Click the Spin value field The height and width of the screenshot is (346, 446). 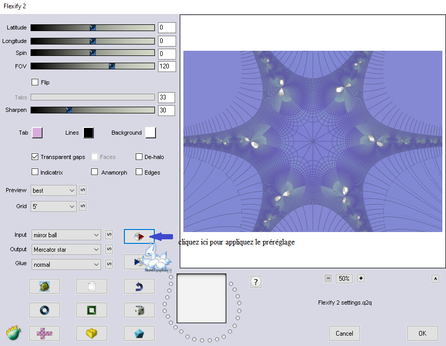pyautogui.click(x=167, y=54)
